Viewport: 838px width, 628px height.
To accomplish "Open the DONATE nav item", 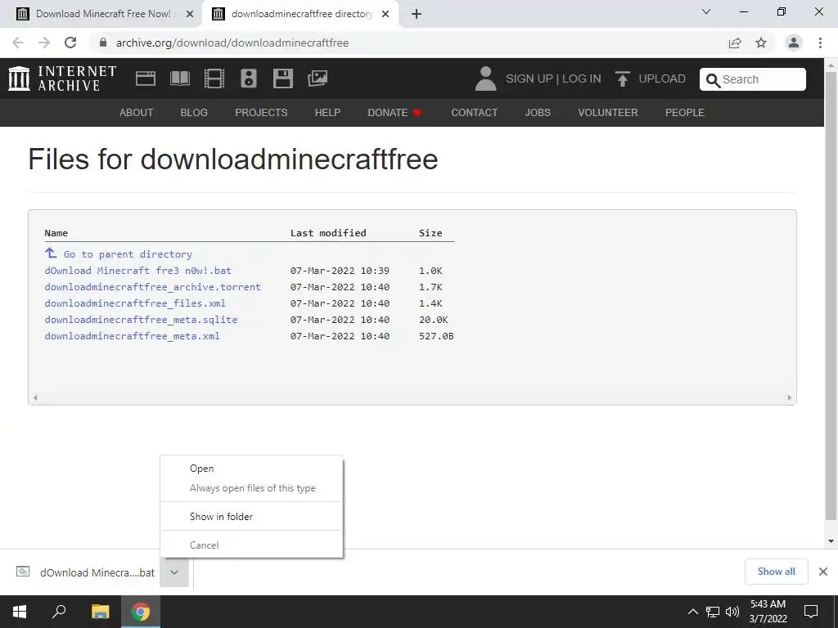I will (395, 113).
